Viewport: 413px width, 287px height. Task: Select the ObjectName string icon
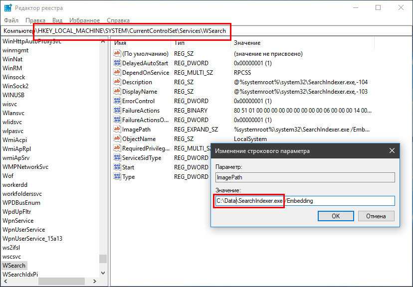(x=118, y=139)
